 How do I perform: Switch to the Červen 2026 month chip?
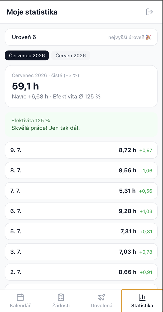pyautogui.click(x=71, y=55)
